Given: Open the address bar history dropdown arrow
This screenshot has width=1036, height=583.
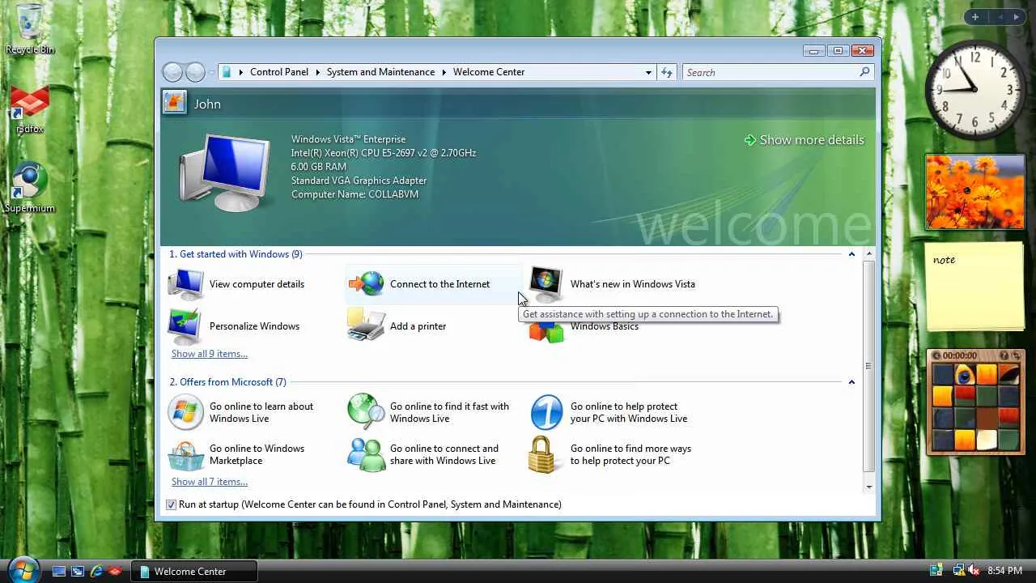Looking at the screenshot, I should (648, 72).
